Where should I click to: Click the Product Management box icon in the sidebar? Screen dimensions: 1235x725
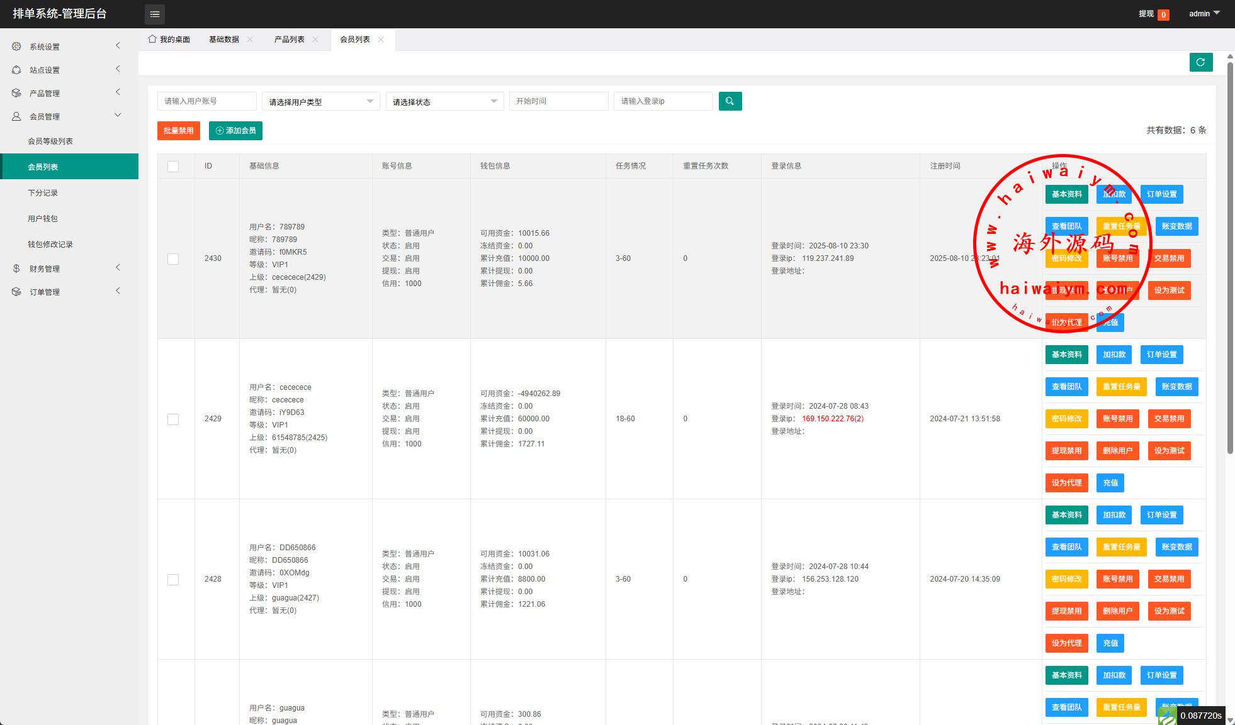16,93
